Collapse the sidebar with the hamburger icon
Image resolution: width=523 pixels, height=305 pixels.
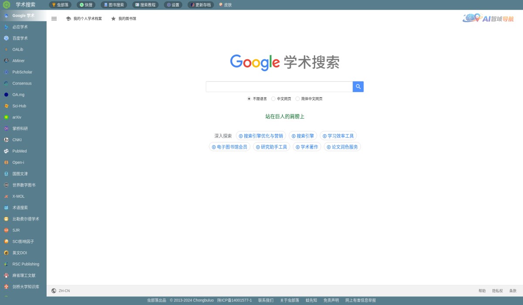[54, 19]
